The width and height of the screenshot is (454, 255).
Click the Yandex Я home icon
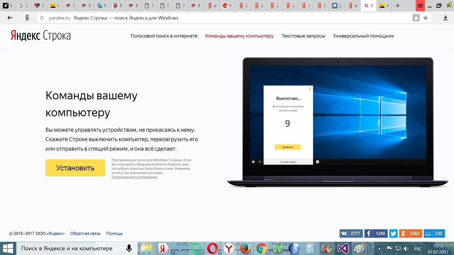click(27, 18)
